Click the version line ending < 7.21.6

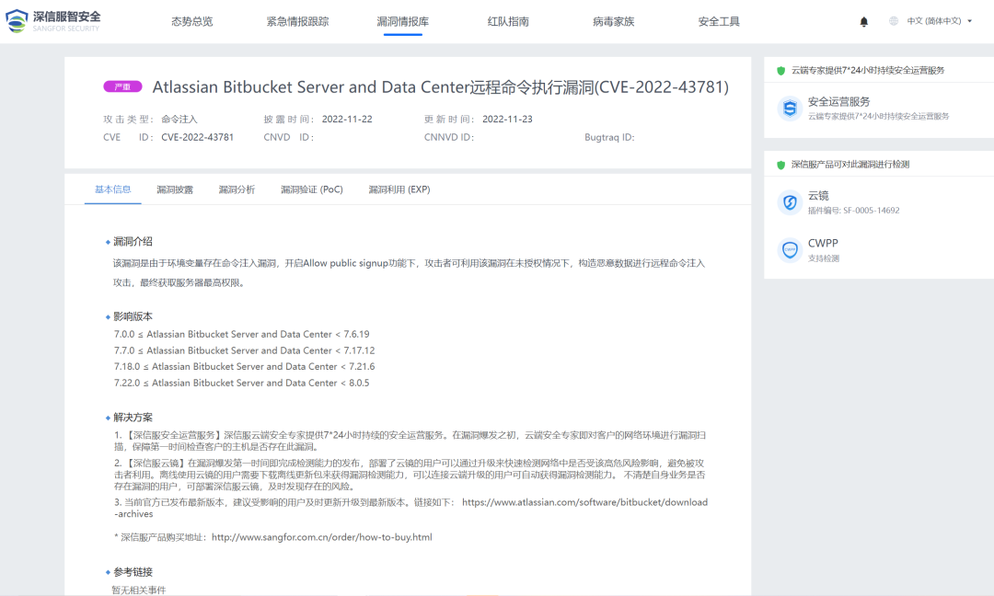(244, 366)
